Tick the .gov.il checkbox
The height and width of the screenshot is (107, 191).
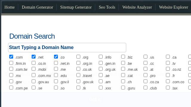(56, 81)
